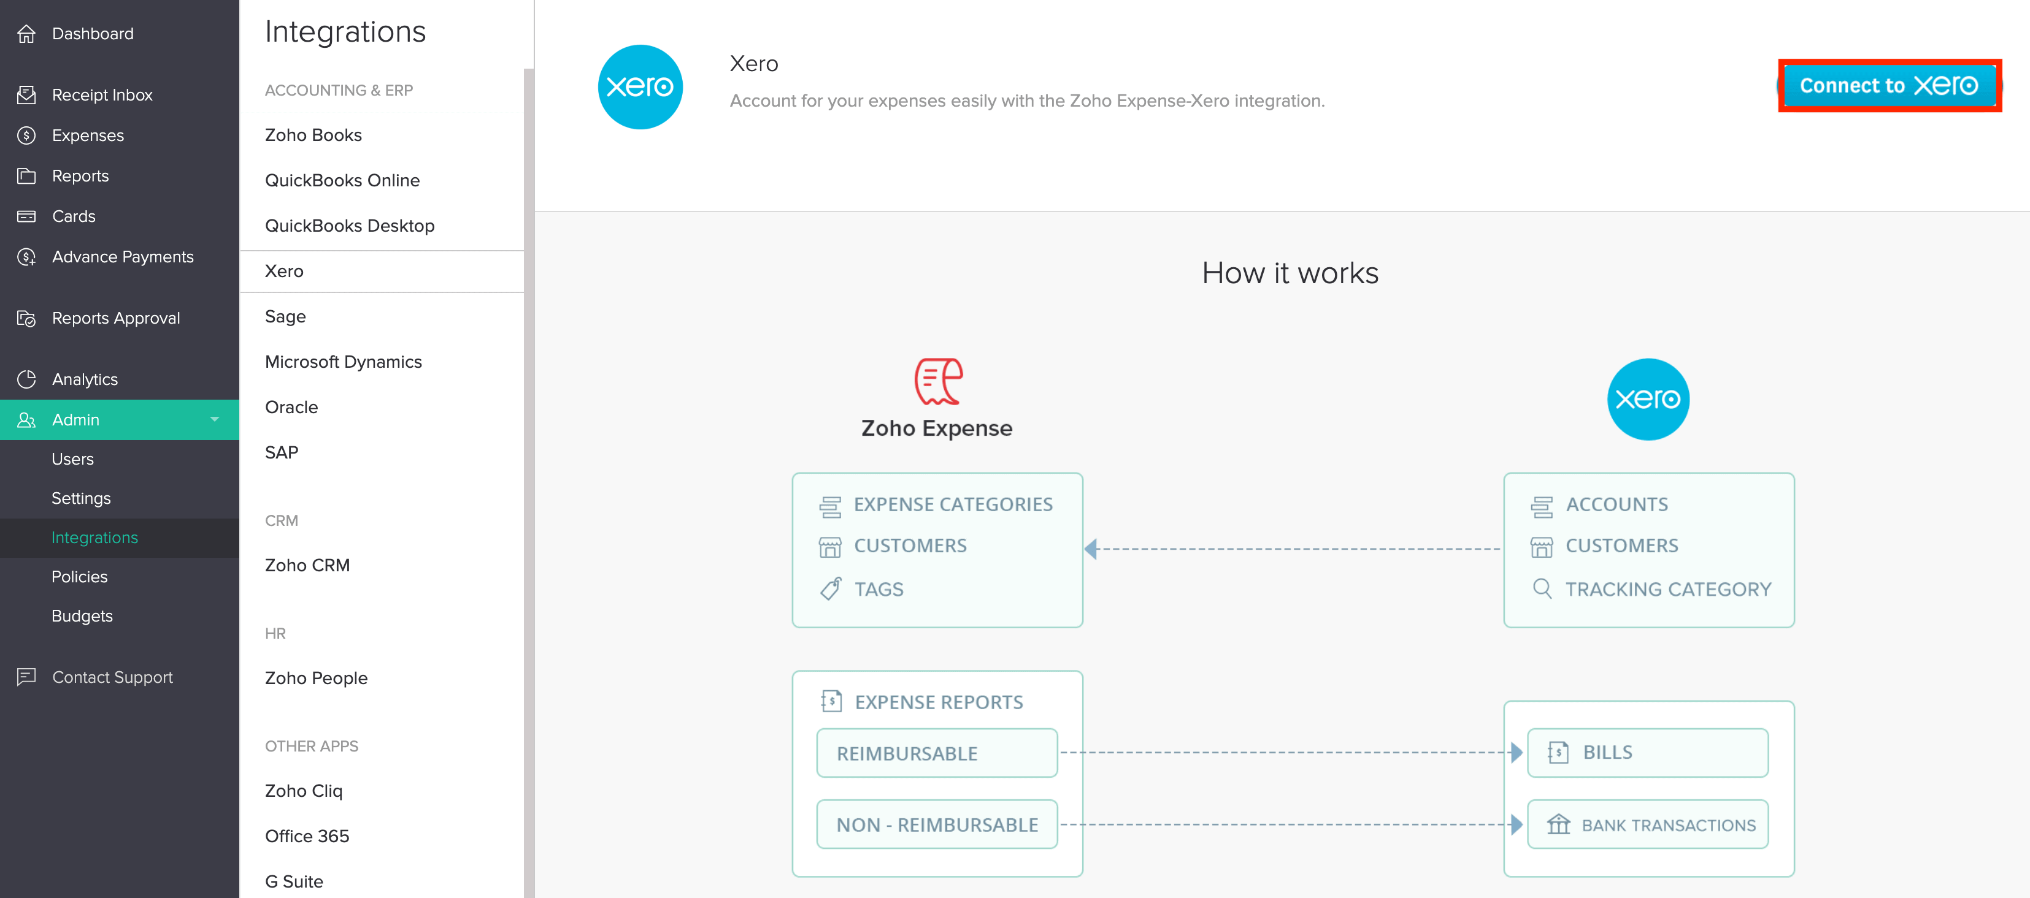The width and height of the screenshot is (2030, 898).
Task: Go to Policies under Admin
Action: click(x=80, y=577)
